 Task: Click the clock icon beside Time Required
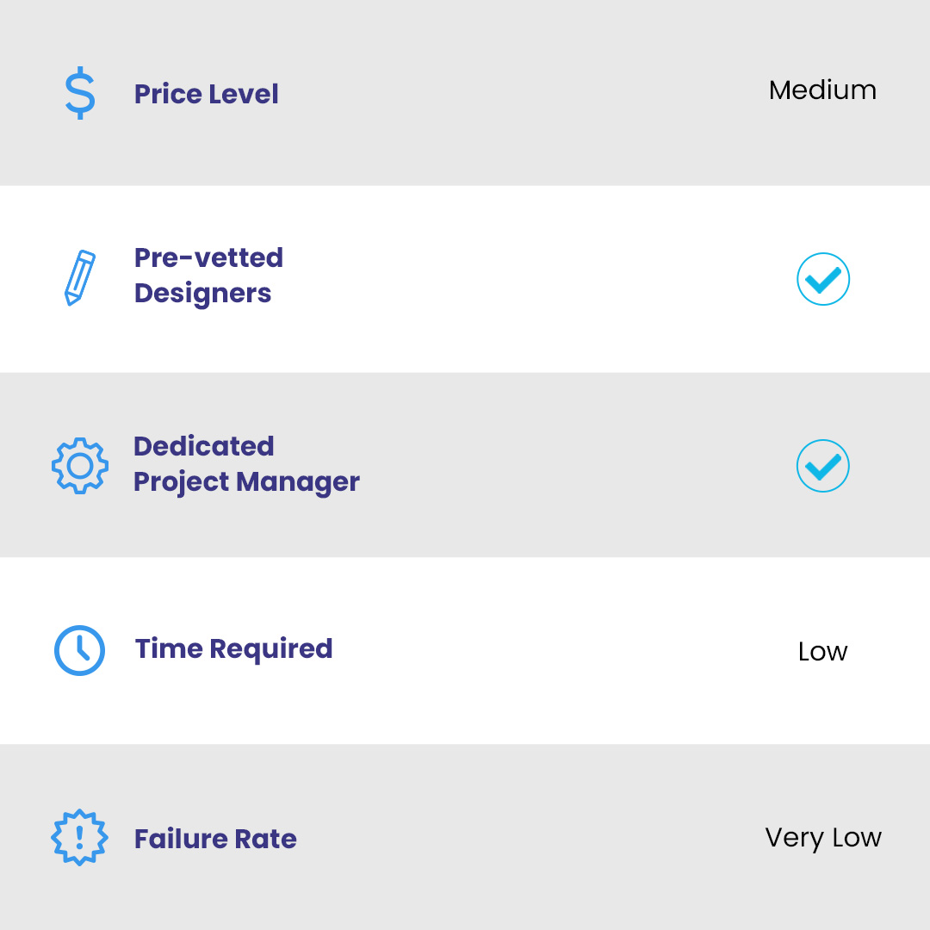tap(79, 650)
